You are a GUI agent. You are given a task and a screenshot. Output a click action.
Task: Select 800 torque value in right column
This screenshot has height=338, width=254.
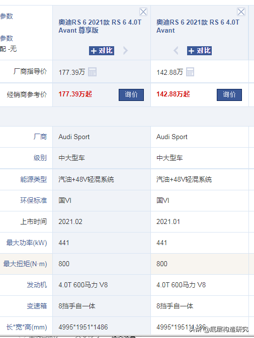click(x=162, y=264)
